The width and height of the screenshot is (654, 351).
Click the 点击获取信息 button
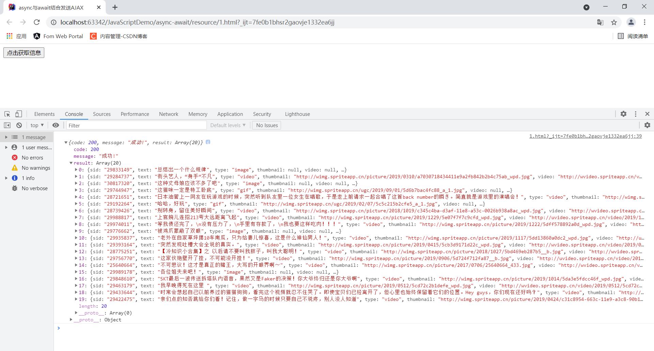coord(24,53)
